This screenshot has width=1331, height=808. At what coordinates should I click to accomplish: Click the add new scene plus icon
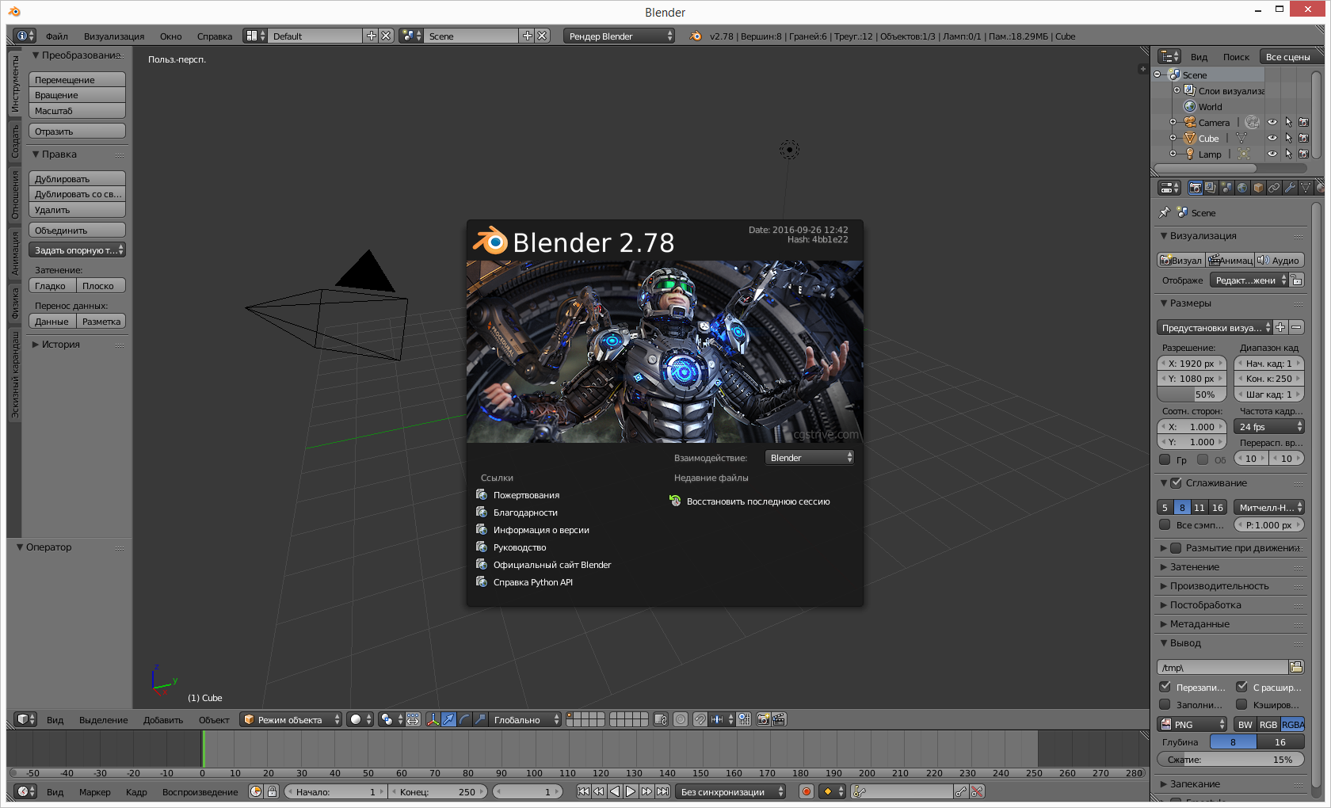pos(528,36)
